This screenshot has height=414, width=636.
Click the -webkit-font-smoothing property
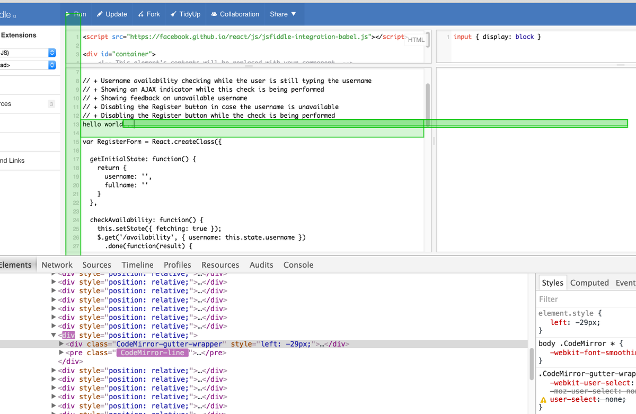pyautogui.click(x=593, y=352)
